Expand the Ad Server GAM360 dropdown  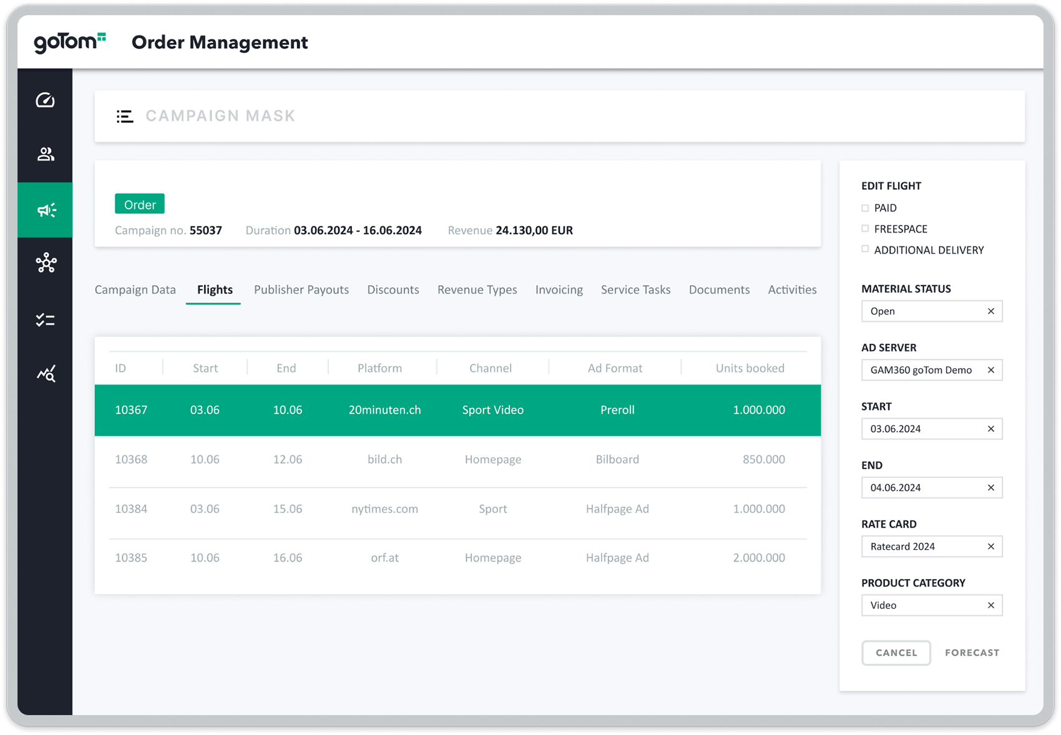click(922, 370)
